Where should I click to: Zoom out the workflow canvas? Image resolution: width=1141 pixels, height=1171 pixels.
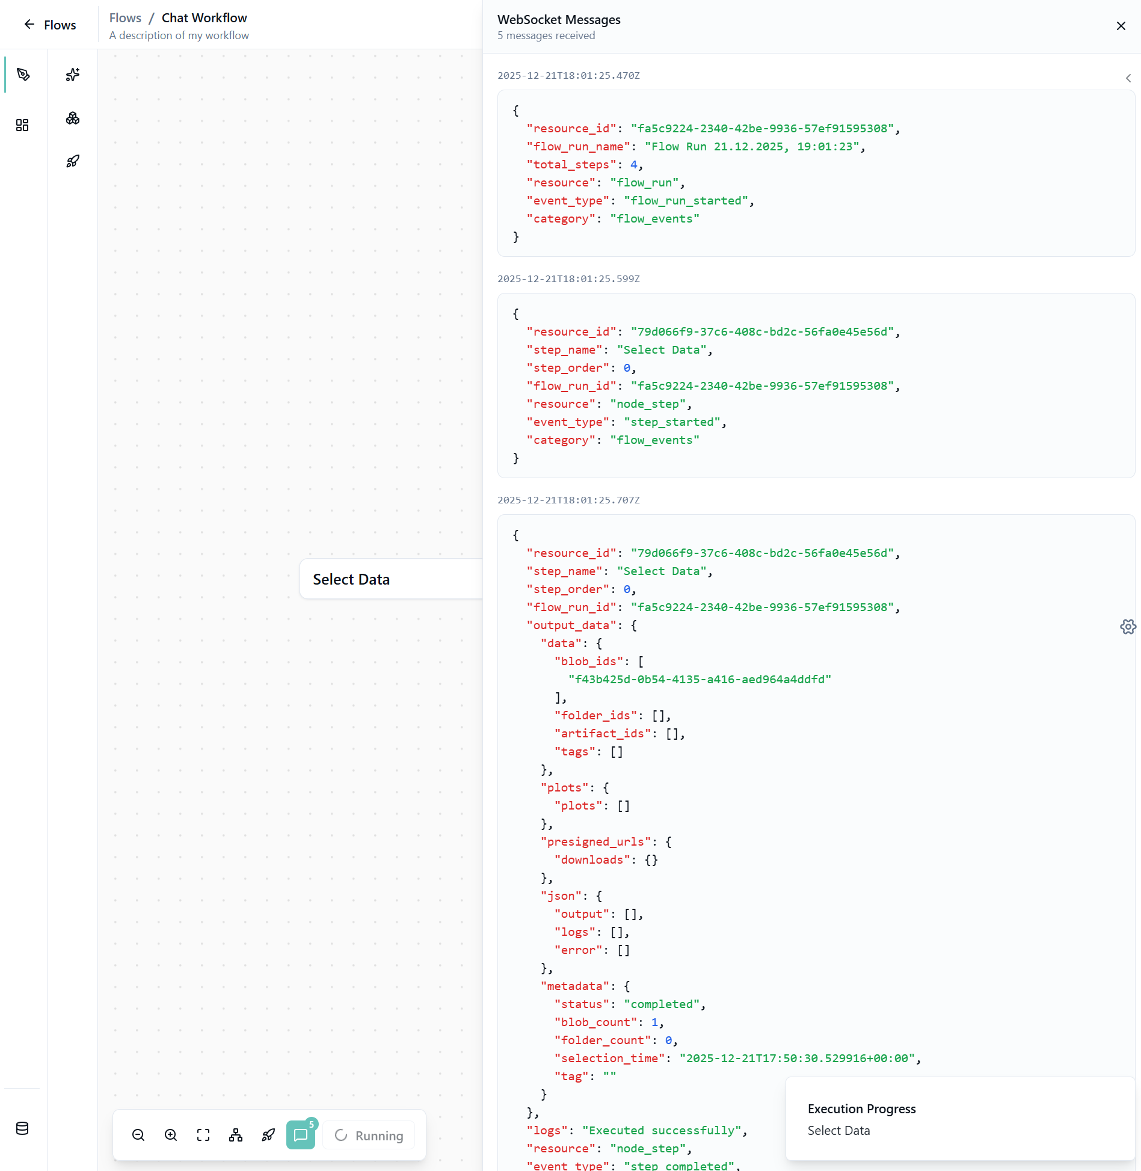pos(138,1135)
